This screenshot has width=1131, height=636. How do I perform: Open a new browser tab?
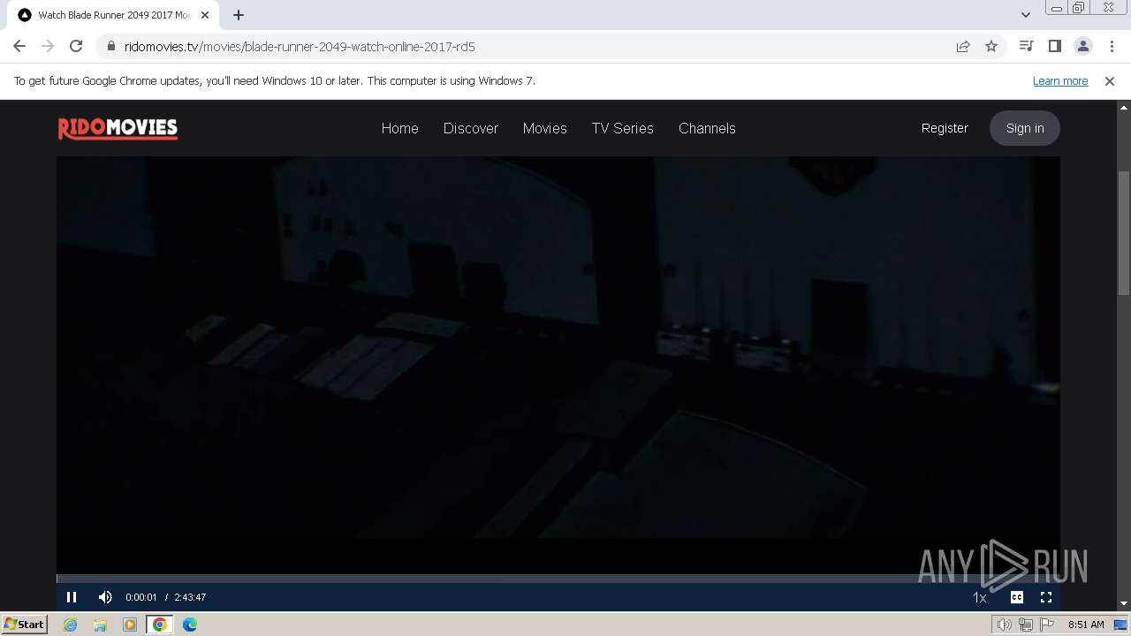pyautogui.click(x=239, y=15)
